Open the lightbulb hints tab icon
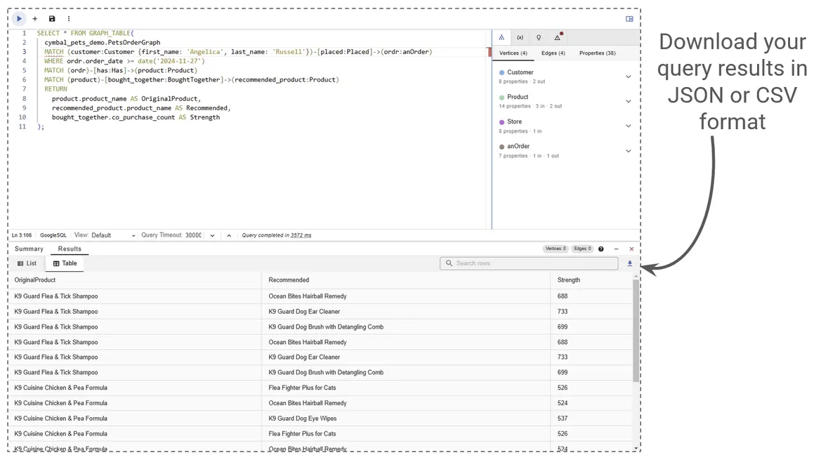Image resolution: width=821 pixels, height=460 pixels. coord(538,37)
